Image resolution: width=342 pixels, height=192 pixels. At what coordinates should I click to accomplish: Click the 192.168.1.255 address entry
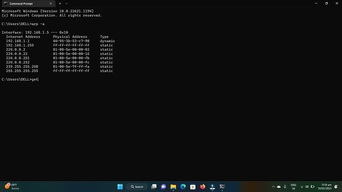20,45
